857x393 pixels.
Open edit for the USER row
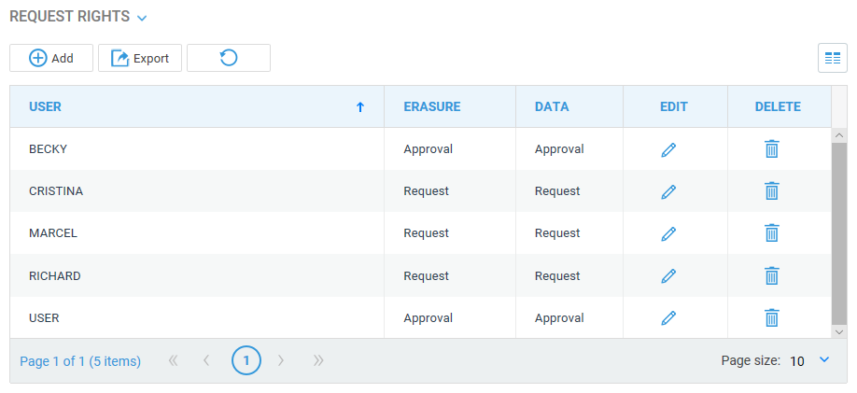tap(668, 317)
